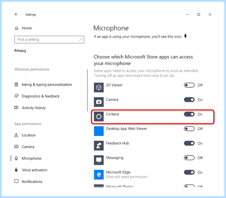Click the Notifications speech icon

[x=16, y=181]
